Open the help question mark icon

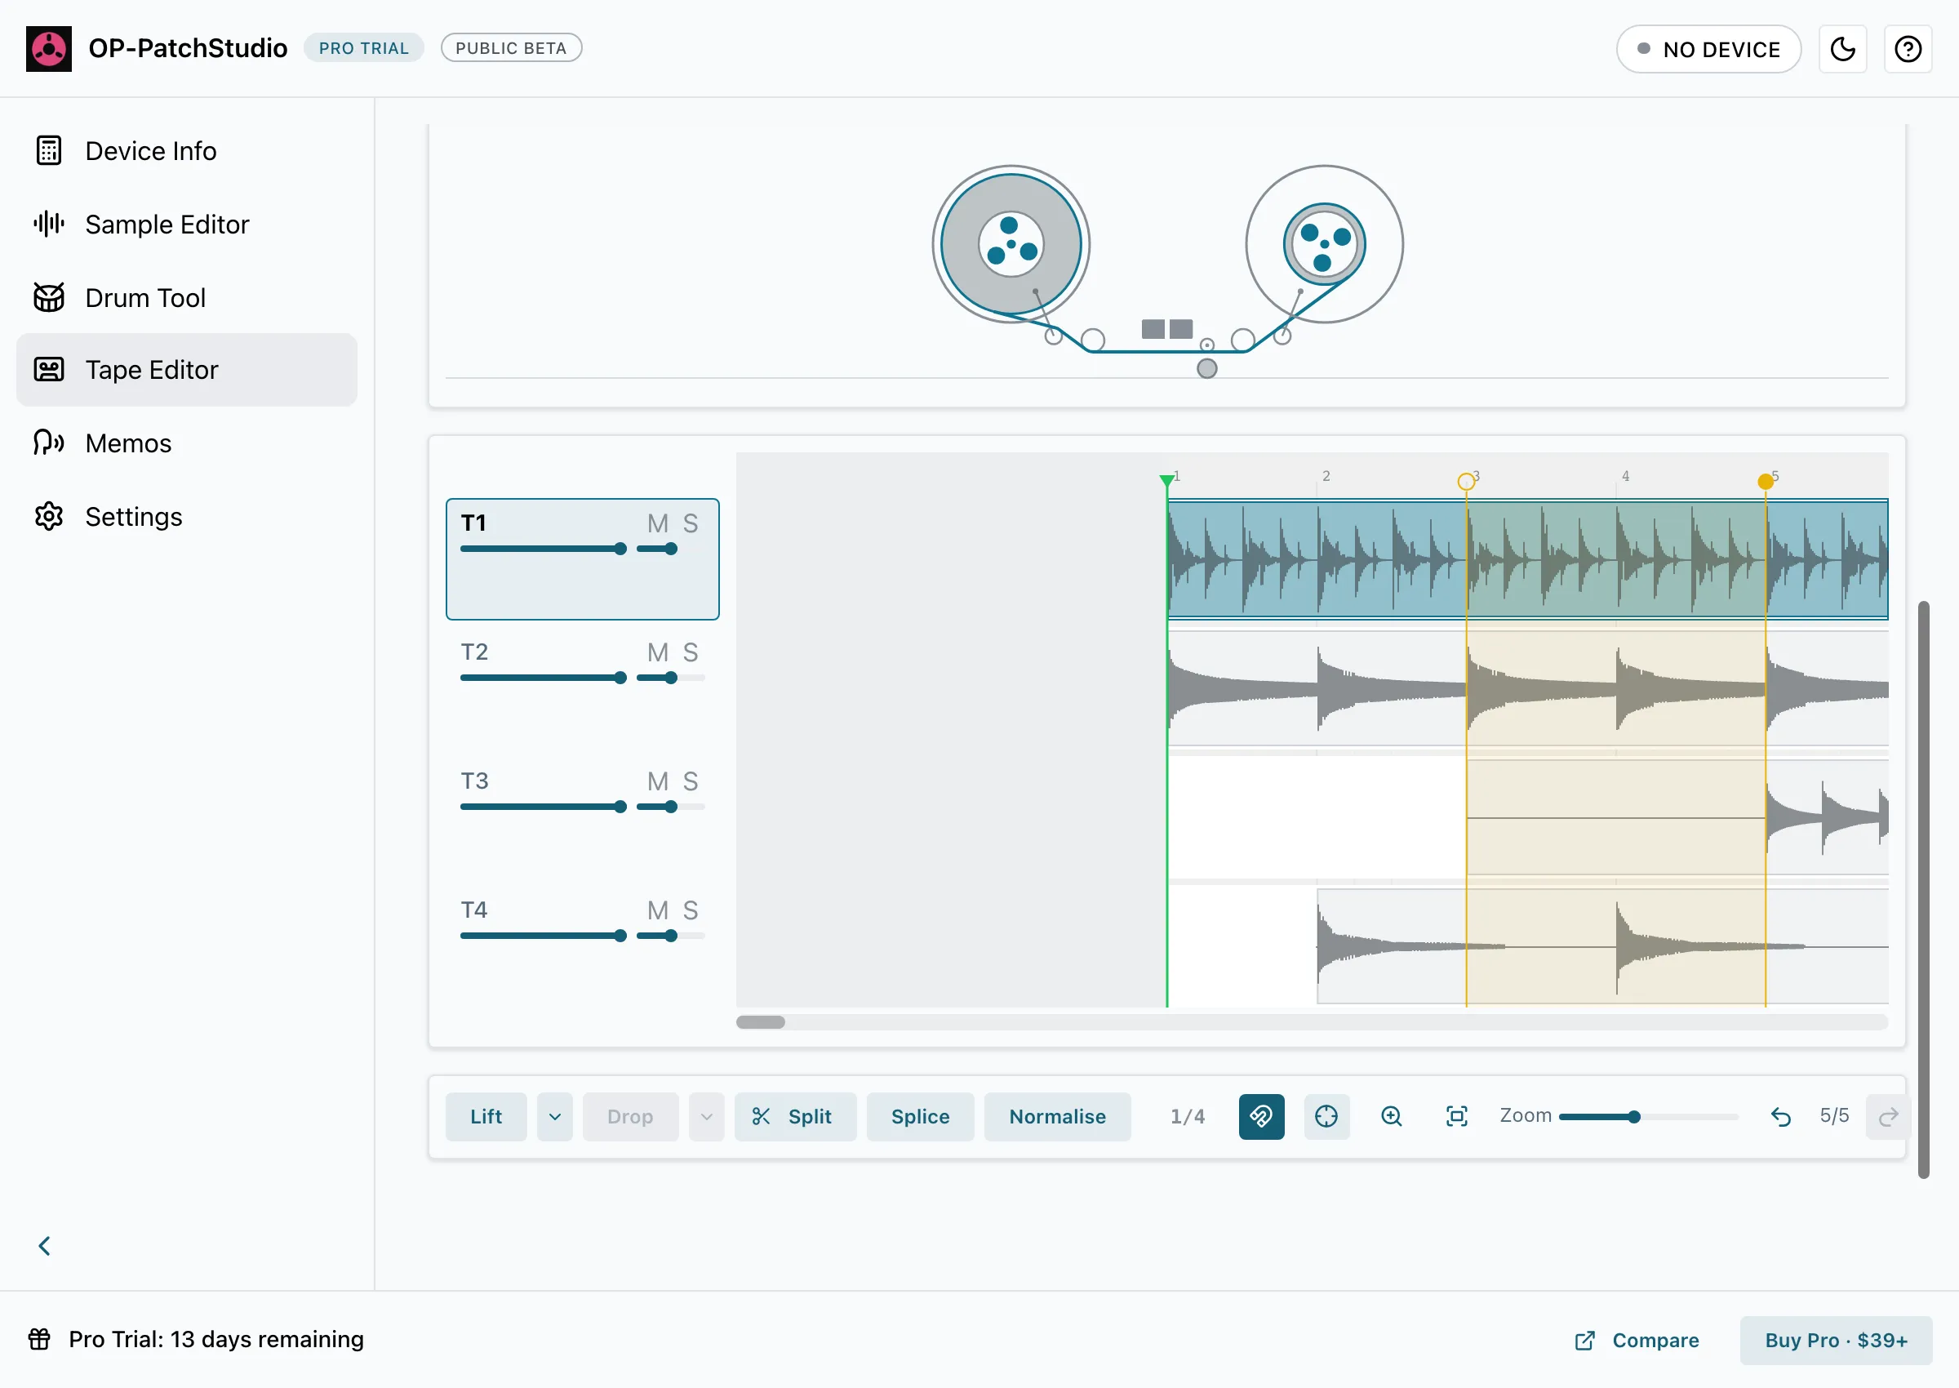(x=1908, y=49)
